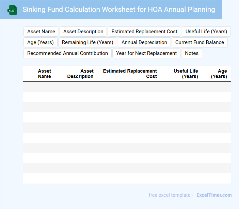Image resolution: width=239 pixels, height=209 pixels.
Task: Click the Asset Description column header
Action: (x=80, y=74)
